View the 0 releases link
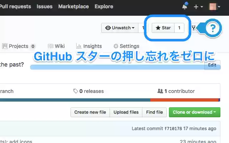 (88, 91)
